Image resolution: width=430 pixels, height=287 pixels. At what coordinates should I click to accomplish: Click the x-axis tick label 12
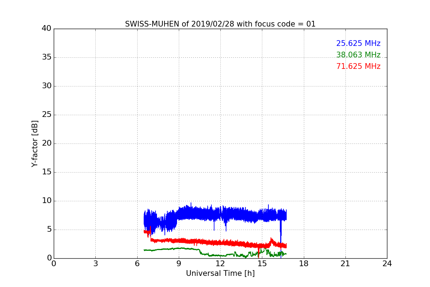(220, 264)
